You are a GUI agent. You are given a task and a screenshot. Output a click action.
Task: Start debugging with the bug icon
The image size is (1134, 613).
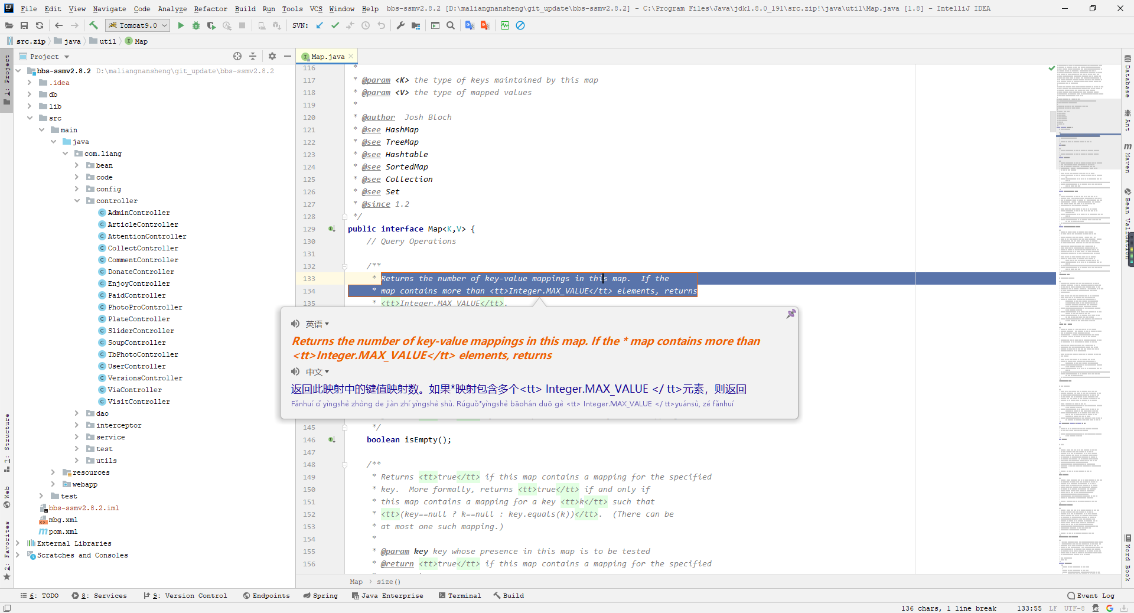(196, 25)
